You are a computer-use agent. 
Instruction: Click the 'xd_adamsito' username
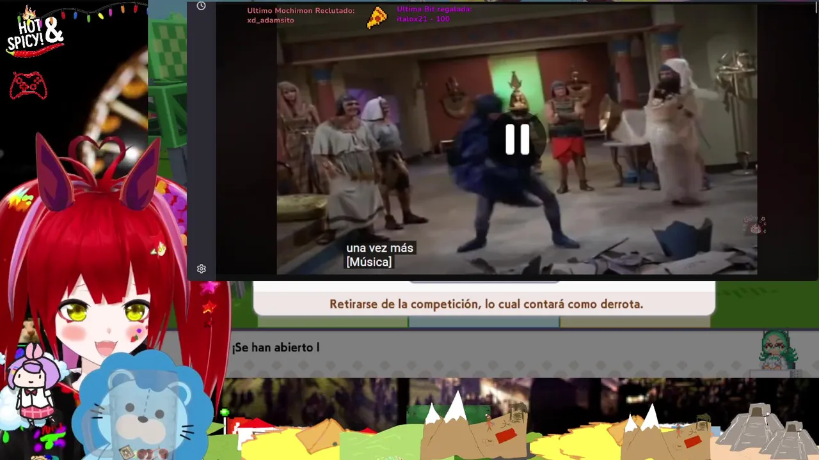coord(271,20)
